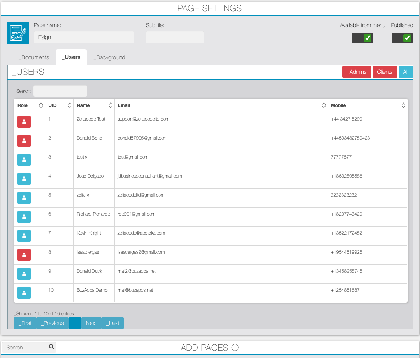Click the Subtitle input field
420x358 pixels.
coord(175,38)
